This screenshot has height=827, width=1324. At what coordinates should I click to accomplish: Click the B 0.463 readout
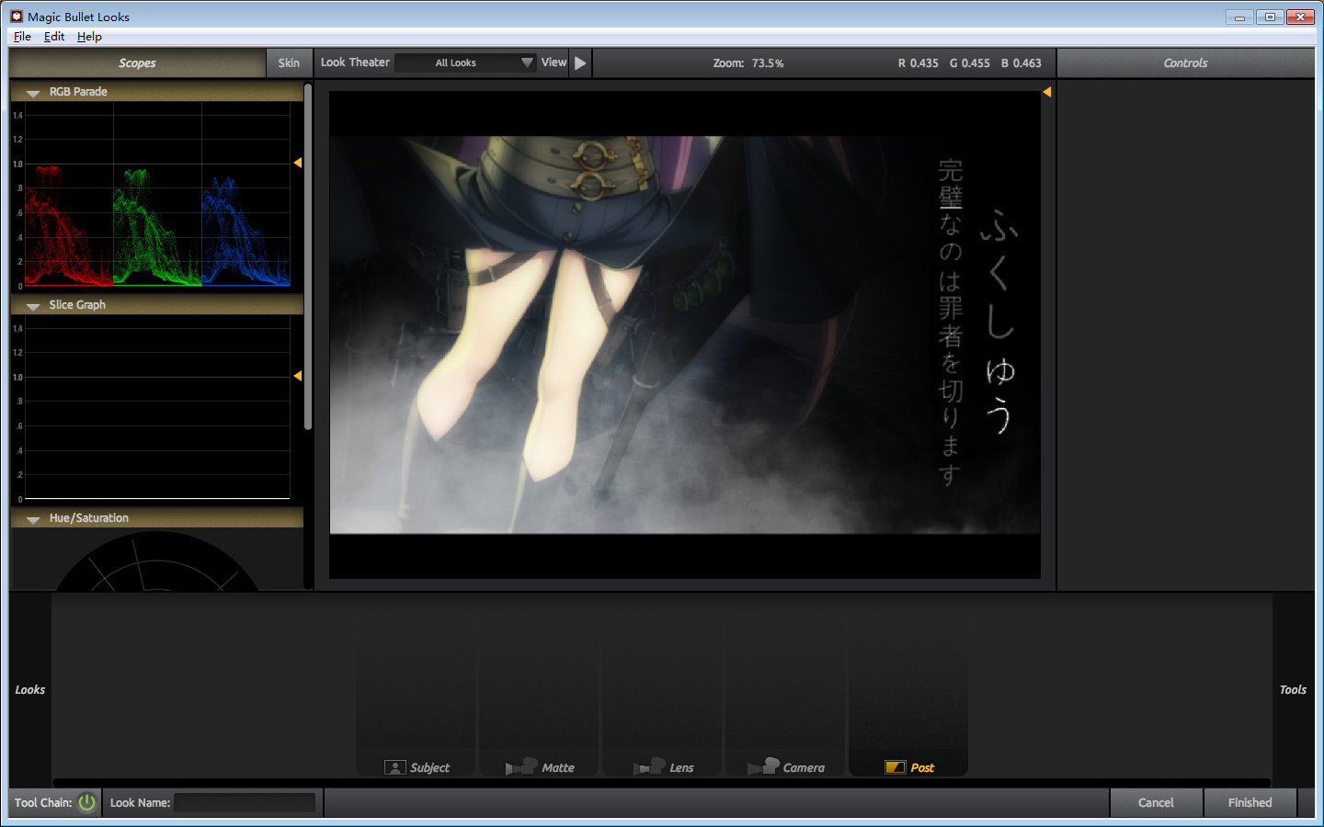coord(1022,63)
